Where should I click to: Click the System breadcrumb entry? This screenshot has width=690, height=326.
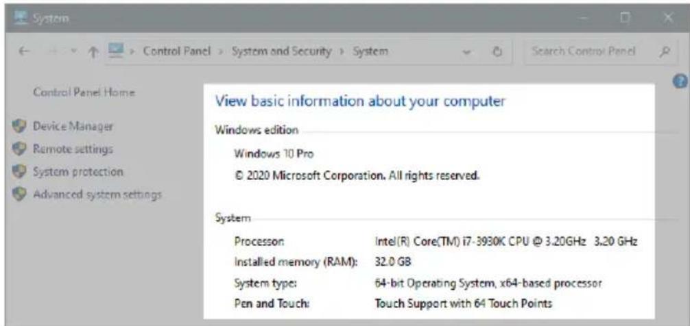[x=370, y=51]
